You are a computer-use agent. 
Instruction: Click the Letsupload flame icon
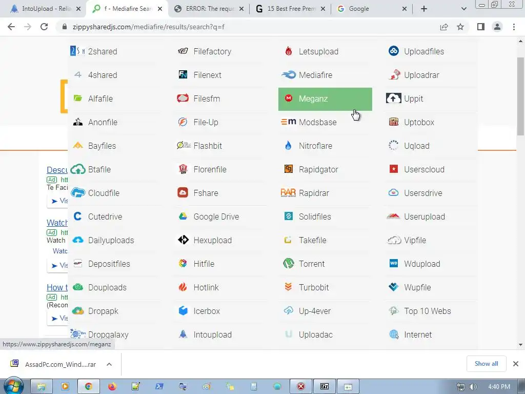click(288, 51)
